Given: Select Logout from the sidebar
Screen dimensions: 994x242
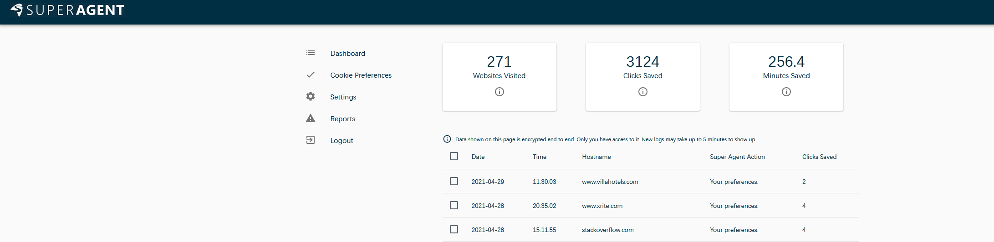Looking at the screenshot, I should click(x=342, y=141).
